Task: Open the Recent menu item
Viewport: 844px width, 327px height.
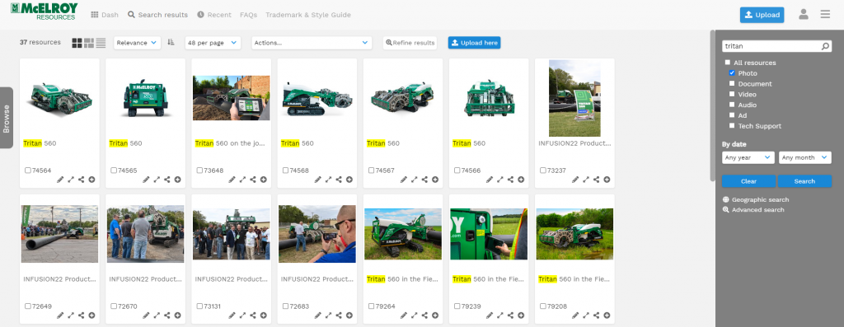Action: coord(214,15)
